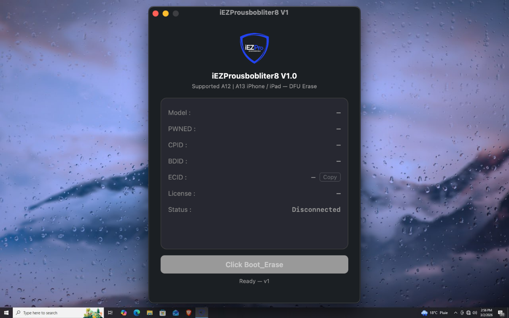The height and width of the screenshot is (318, 509).
Task: Click the PWNED : label
Action: tap(182, 129)
